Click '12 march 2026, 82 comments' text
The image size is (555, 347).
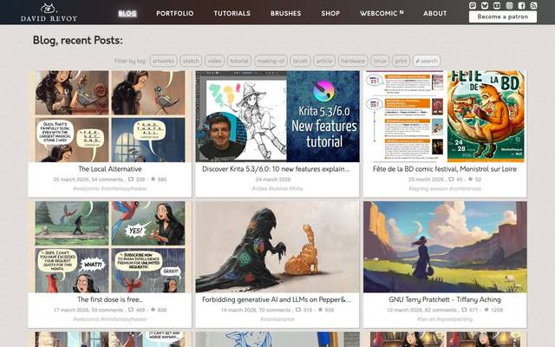(421, 310)
